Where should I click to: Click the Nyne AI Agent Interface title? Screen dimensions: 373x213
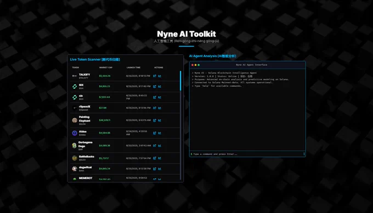pos(251,65)
